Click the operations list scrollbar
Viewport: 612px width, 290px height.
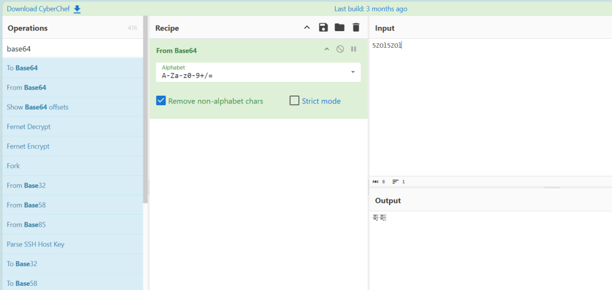[x=145, y=109]
